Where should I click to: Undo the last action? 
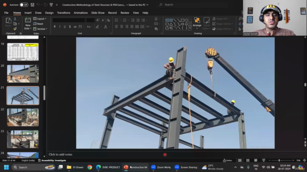[38, 5]
